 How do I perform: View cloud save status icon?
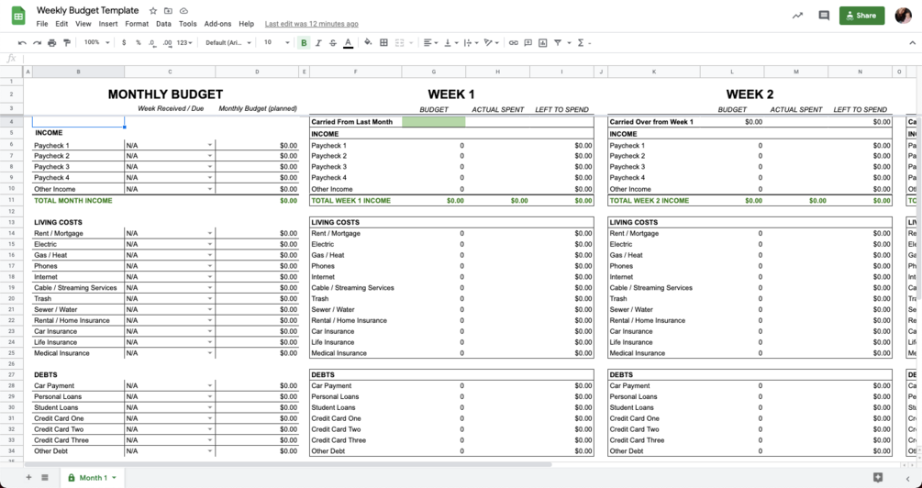tap(183, 11)
